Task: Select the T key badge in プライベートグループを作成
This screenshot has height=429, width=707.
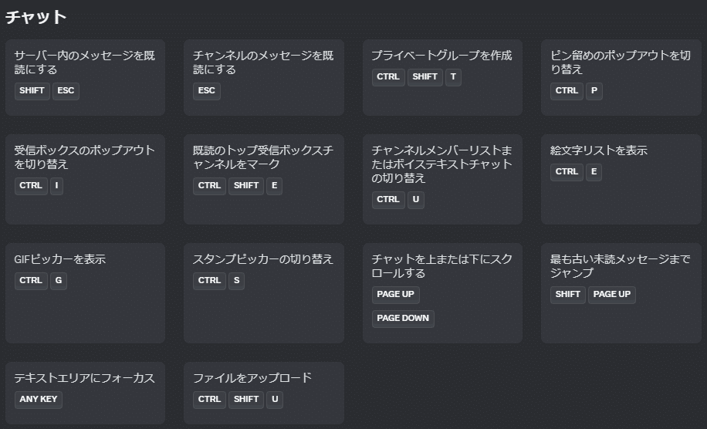Action: [453, 77]
